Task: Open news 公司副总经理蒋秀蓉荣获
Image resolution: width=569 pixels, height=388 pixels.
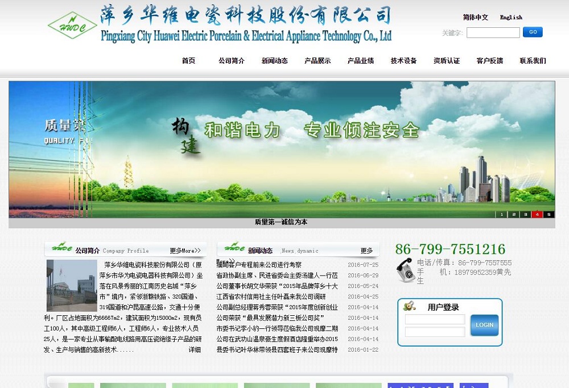Action: point(277,307)
